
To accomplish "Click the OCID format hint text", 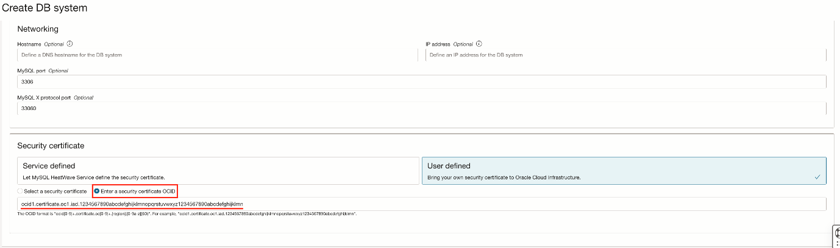I will (187, 214).
